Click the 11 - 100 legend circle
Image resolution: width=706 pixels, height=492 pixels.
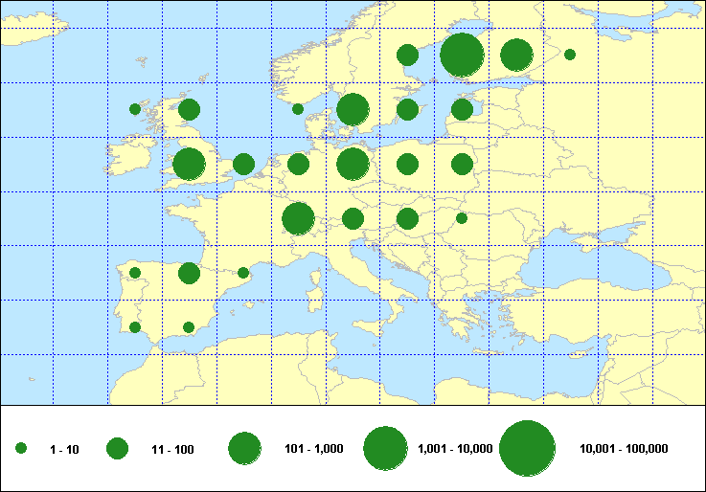pos(117,448)
